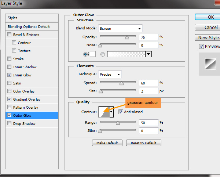The image size is (220, 177).
Task: Uncheck the Preview checkbox
Action: 201,47
